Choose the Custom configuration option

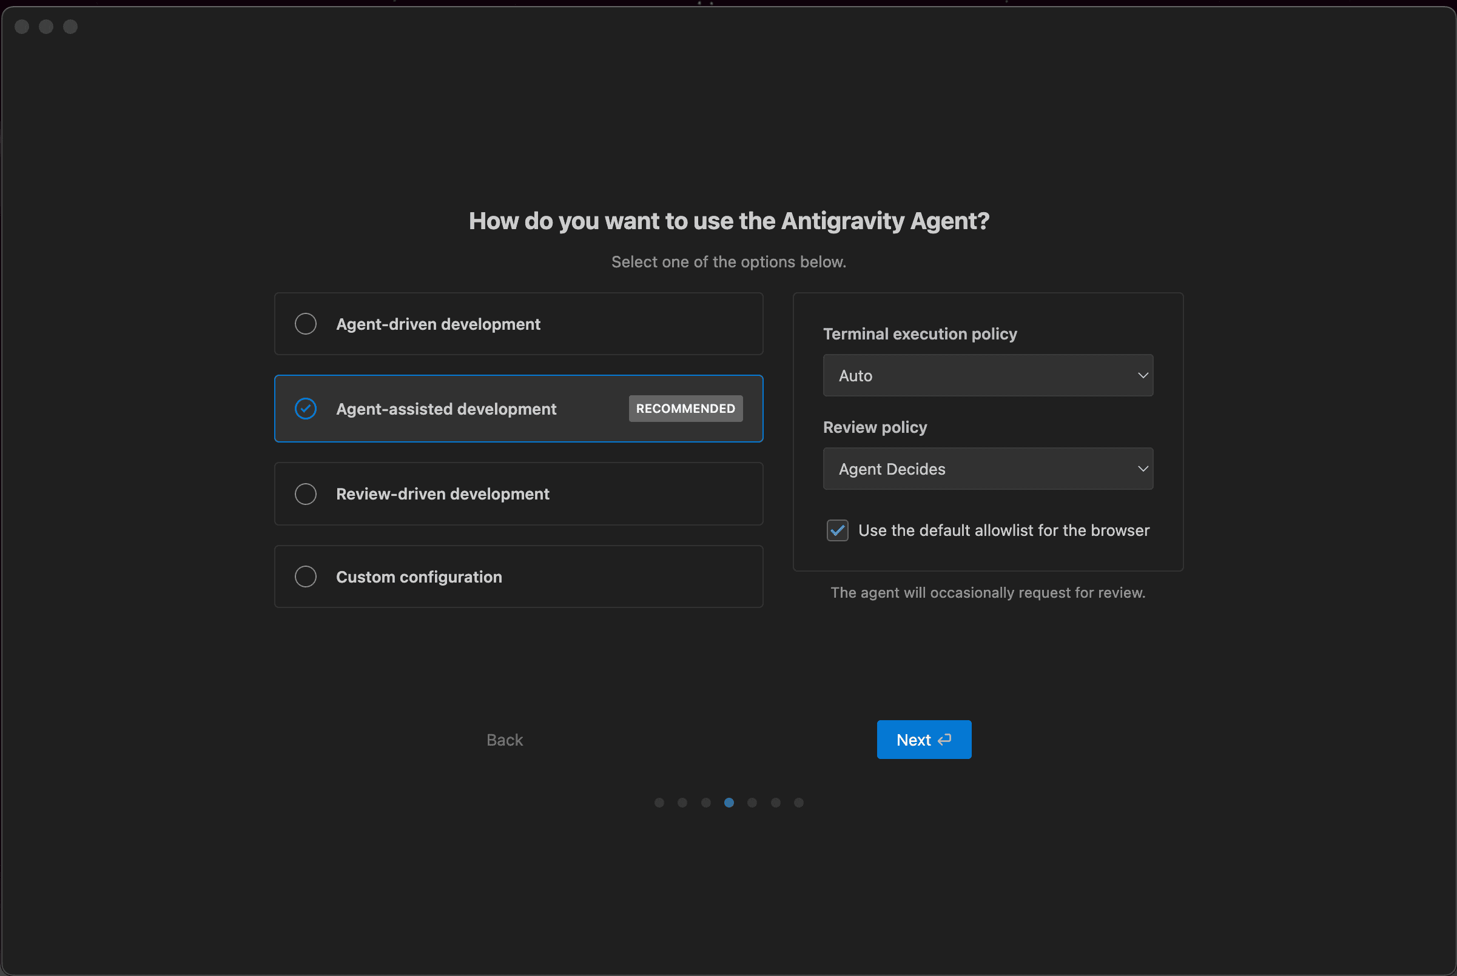[517, 577]
